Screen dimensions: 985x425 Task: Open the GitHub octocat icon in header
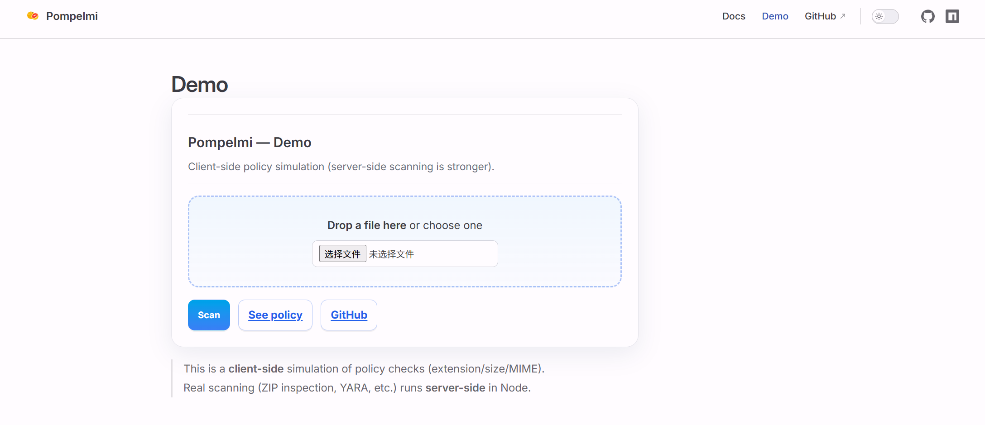[927, 17]
